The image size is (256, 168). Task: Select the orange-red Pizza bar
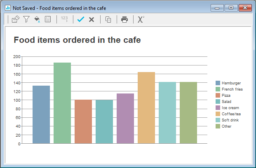tap(83, 122)
